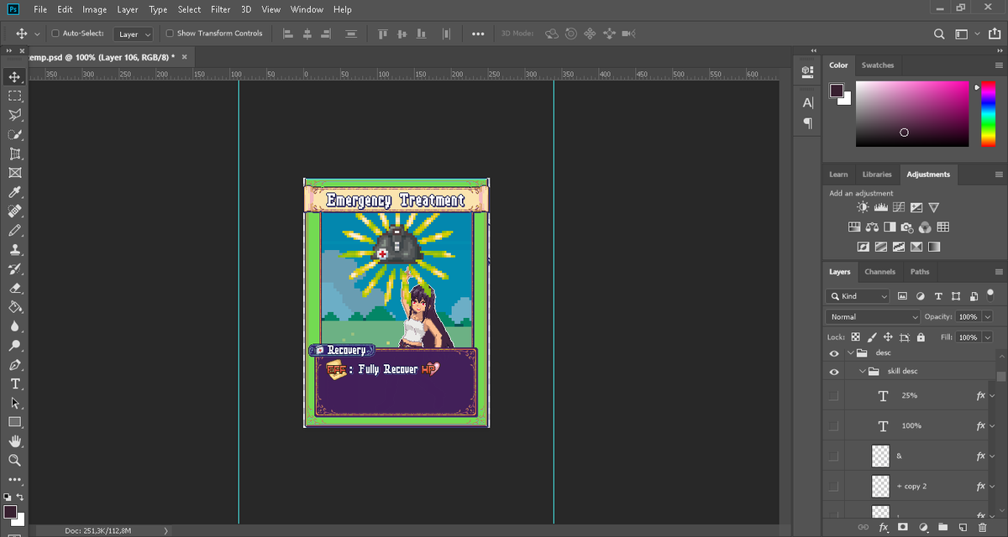Viewport: 1008px width, 537px height.
Task: Open search using magnifier in options bar
Action: 940,34
